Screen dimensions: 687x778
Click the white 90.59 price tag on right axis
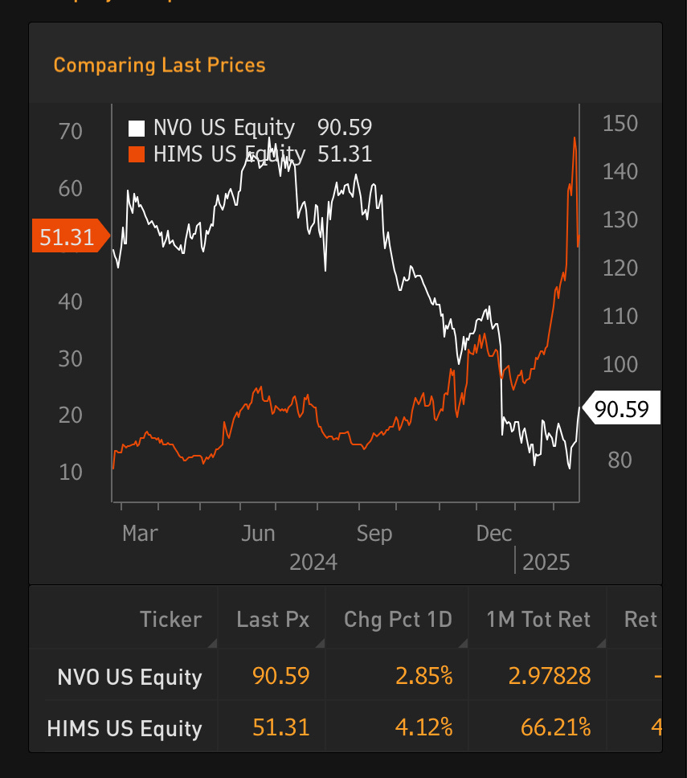point(621,407)
